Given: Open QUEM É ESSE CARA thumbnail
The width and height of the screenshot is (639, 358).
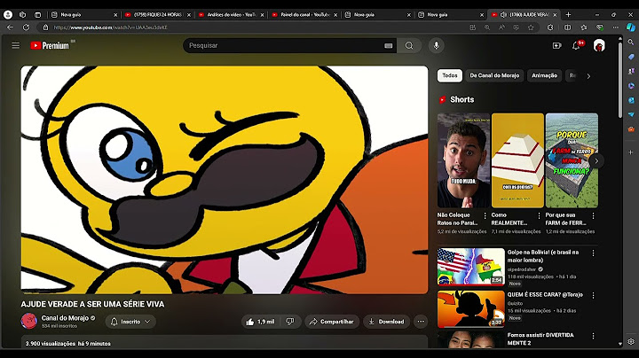Looking at the screenshot, I should click(x=470, y=308).
